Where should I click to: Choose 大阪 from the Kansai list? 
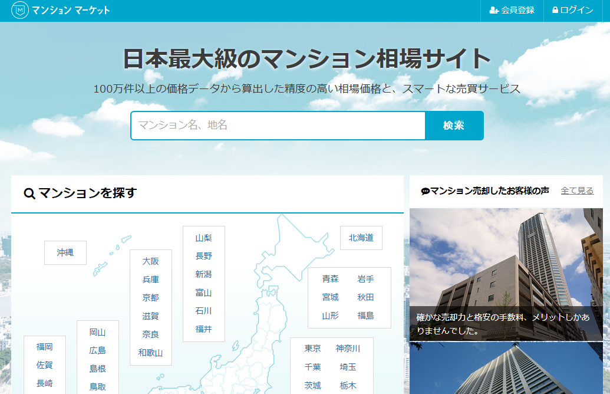click(150, 261)
